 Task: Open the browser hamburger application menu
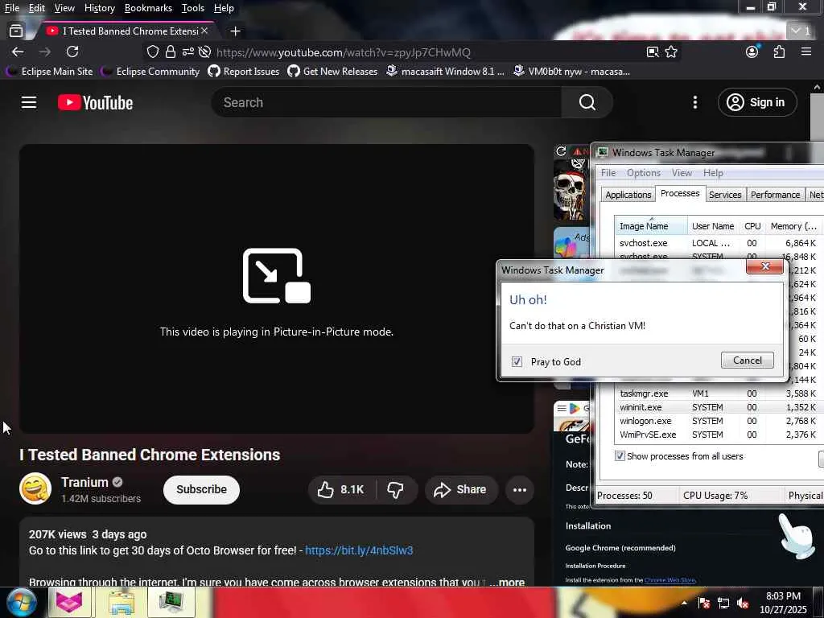[x=806, y=51]
